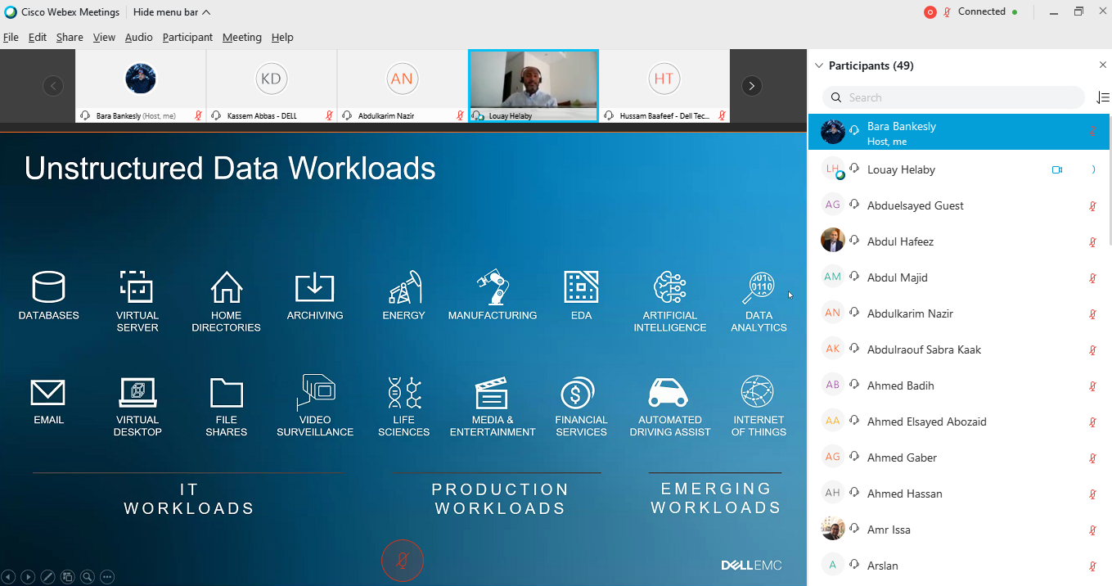The width and height of the screenshot is (1112, 586).
Task: Select Ahmed Elsayed Abozaid in participants list
Action: point(959,421)
